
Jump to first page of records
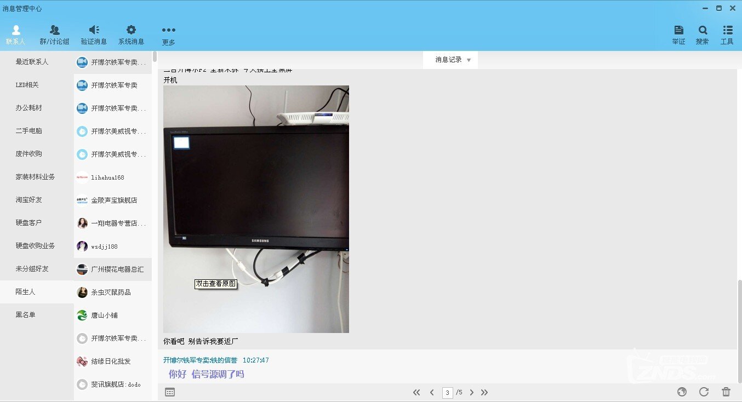[x=416, y=392]
